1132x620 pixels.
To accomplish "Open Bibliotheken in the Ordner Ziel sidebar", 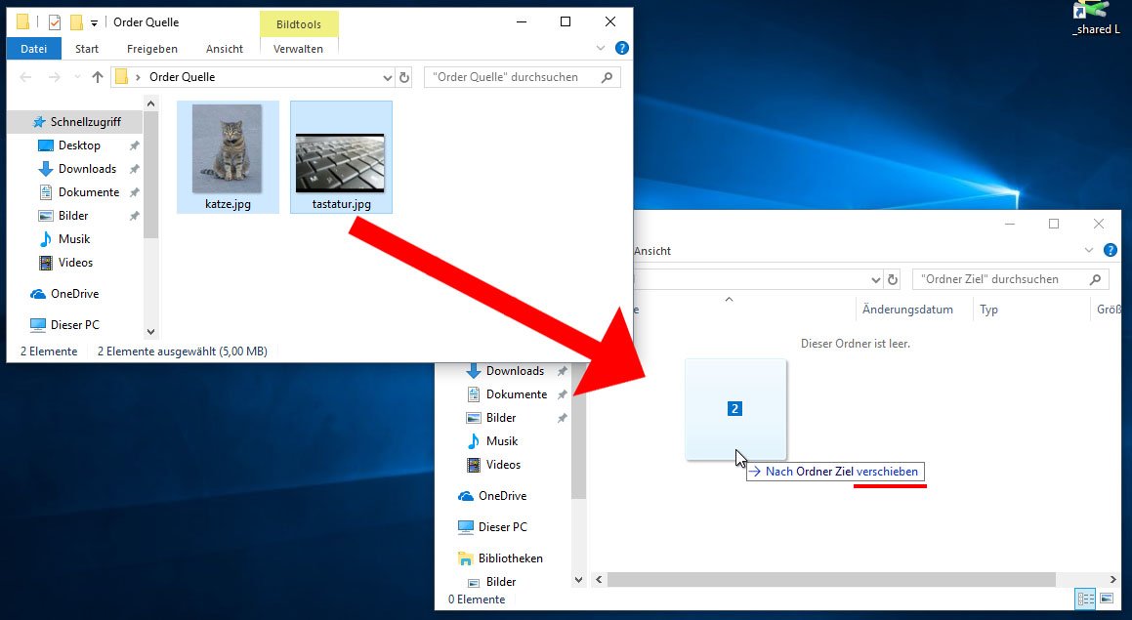I will [x=510, y=558].
